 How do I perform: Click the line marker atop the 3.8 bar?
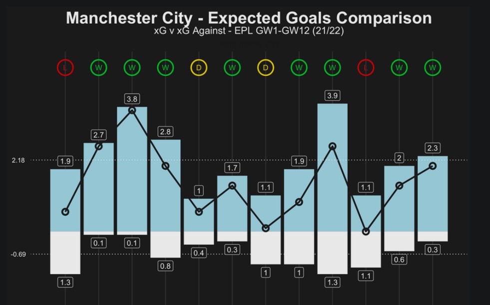[132, 110]
